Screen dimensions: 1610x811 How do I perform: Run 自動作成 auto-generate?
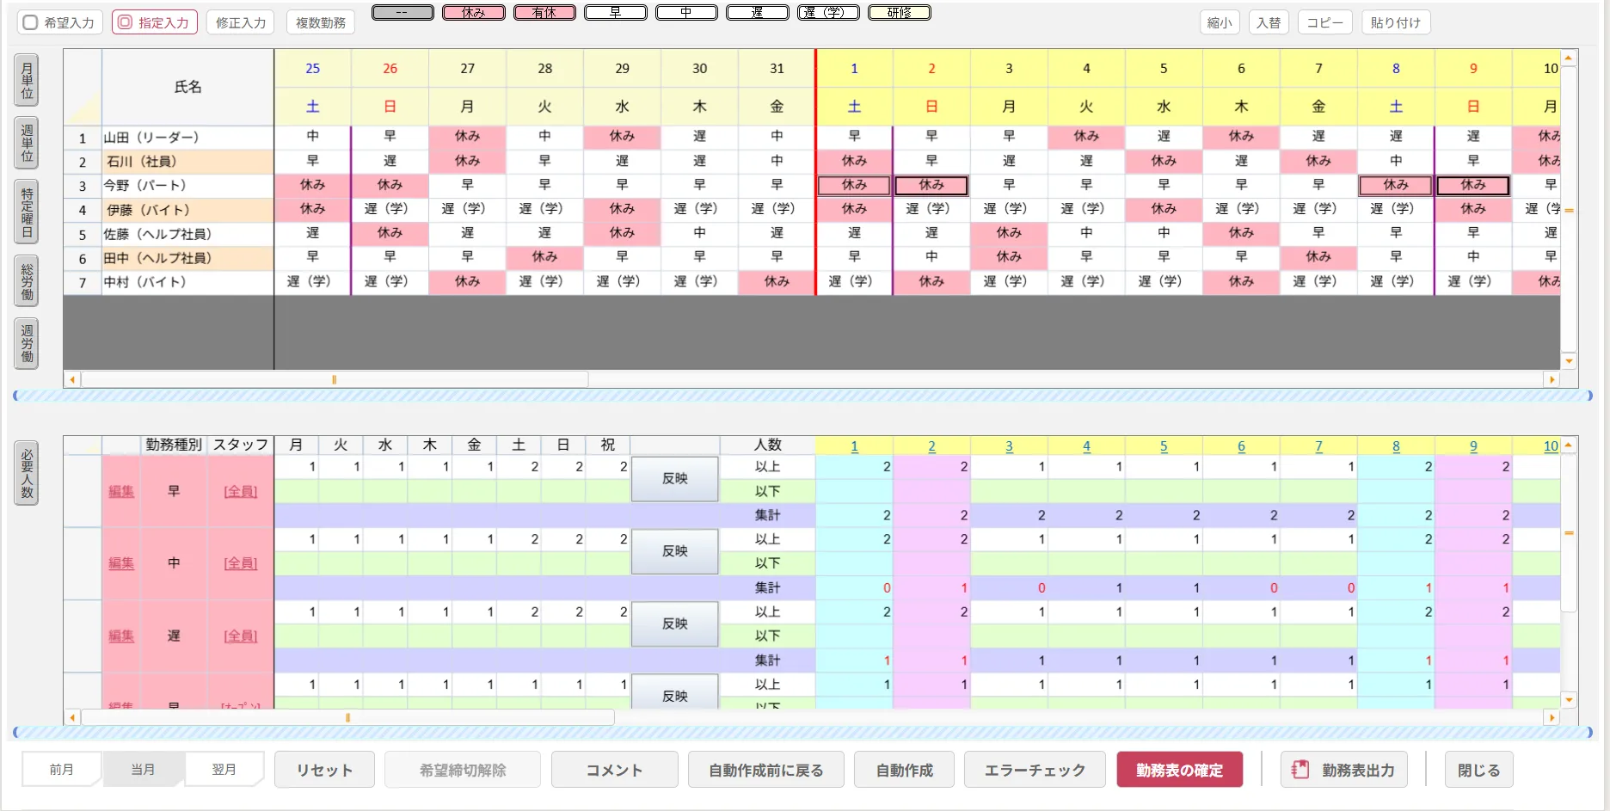coord(904,770)
